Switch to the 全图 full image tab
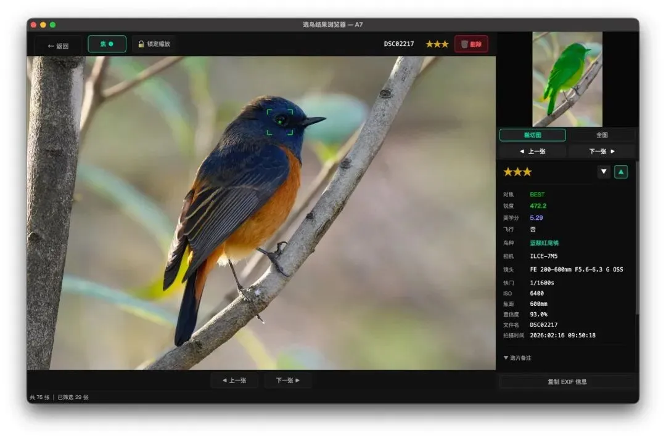The image size is (666, 439). [x=602, y=135]
